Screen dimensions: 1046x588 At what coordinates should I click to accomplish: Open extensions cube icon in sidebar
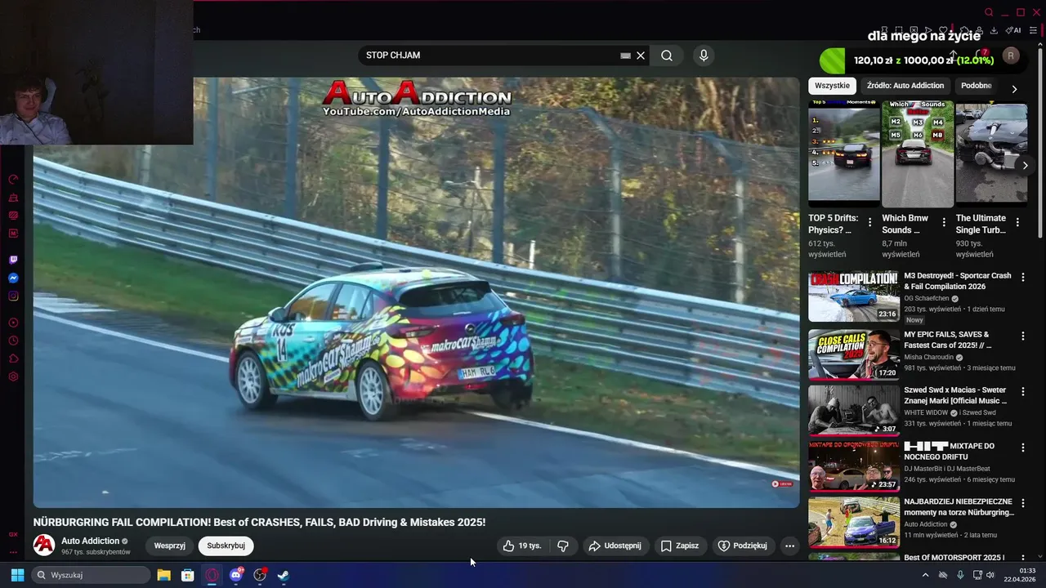click(x=13, y=359)
